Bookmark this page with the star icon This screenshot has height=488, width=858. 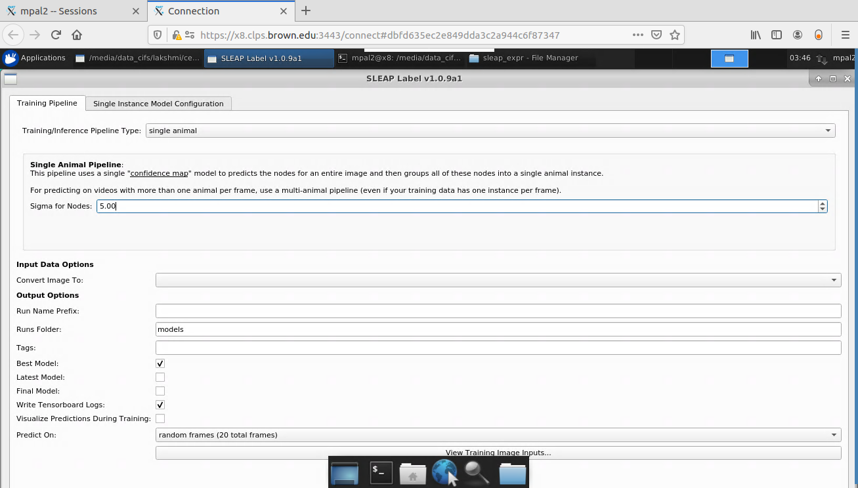click(x=675, y=35)
